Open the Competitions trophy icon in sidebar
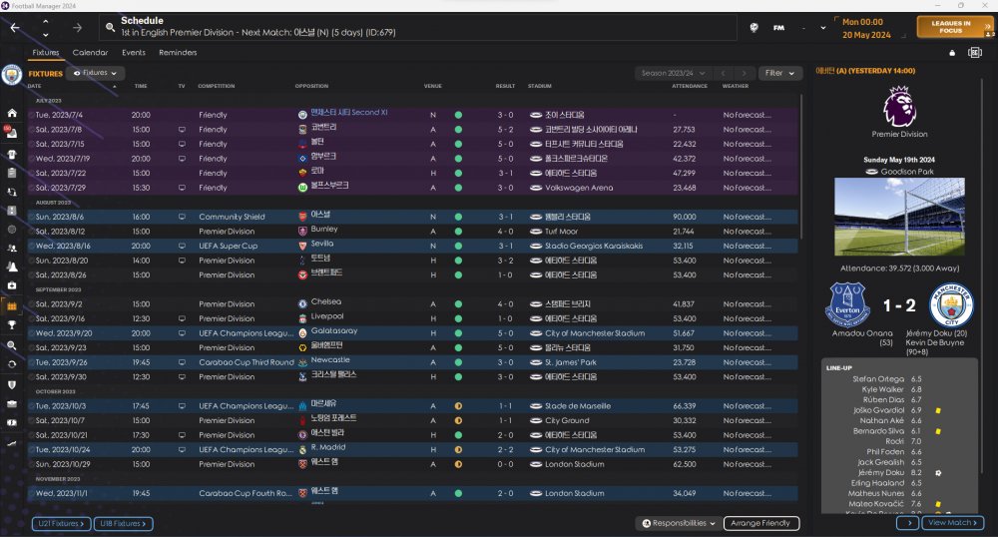 pyautogui.click(x=12, y=325)
